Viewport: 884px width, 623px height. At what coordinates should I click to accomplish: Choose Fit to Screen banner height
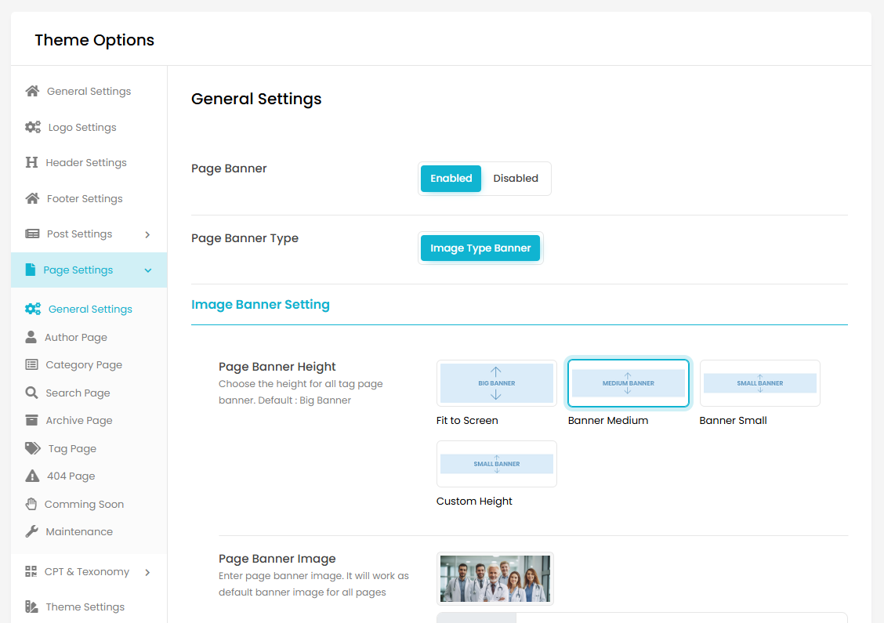point(496,383)
